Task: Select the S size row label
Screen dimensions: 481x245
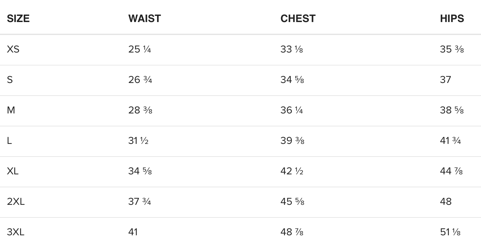Action: click(x=10, y=80)
